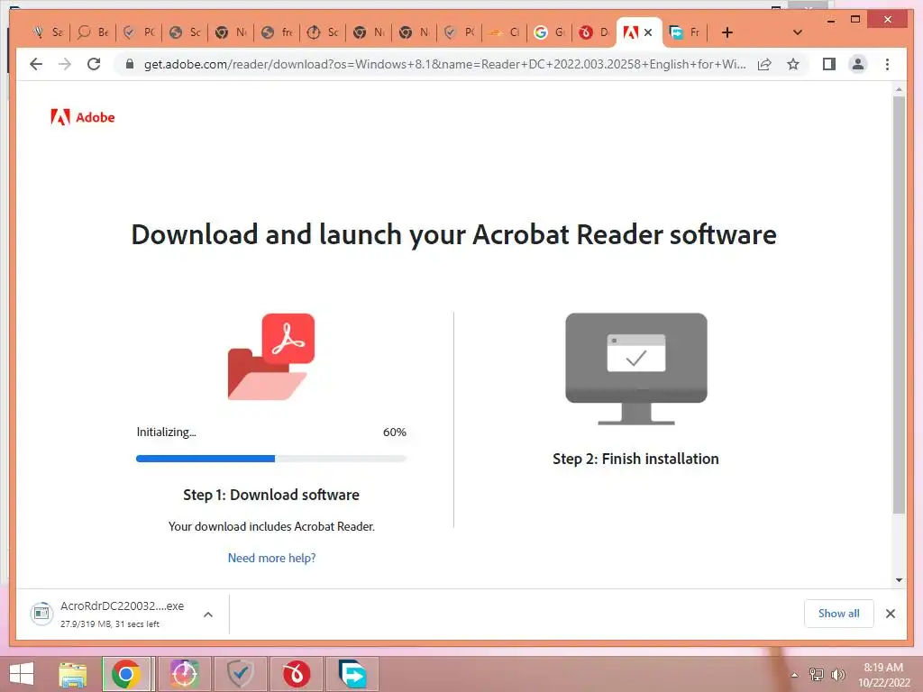This screenshot has width=923, height=692.
Task: Switch to the 'Sa' browser tab
Action: pos(49,32)
